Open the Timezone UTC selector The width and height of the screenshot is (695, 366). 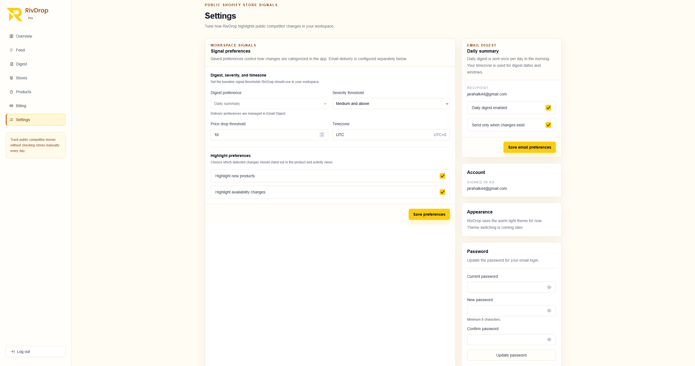coord(391,135)
